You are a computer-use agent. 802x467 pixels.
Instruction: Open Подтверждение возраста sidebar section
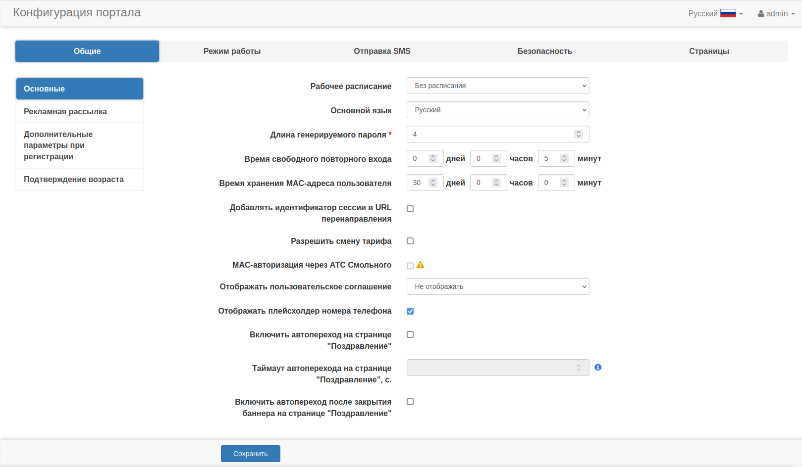click(74, 179)
